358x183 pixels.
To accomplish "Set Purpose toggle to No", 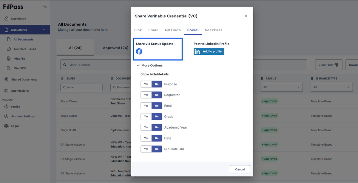I will point(157,84).
